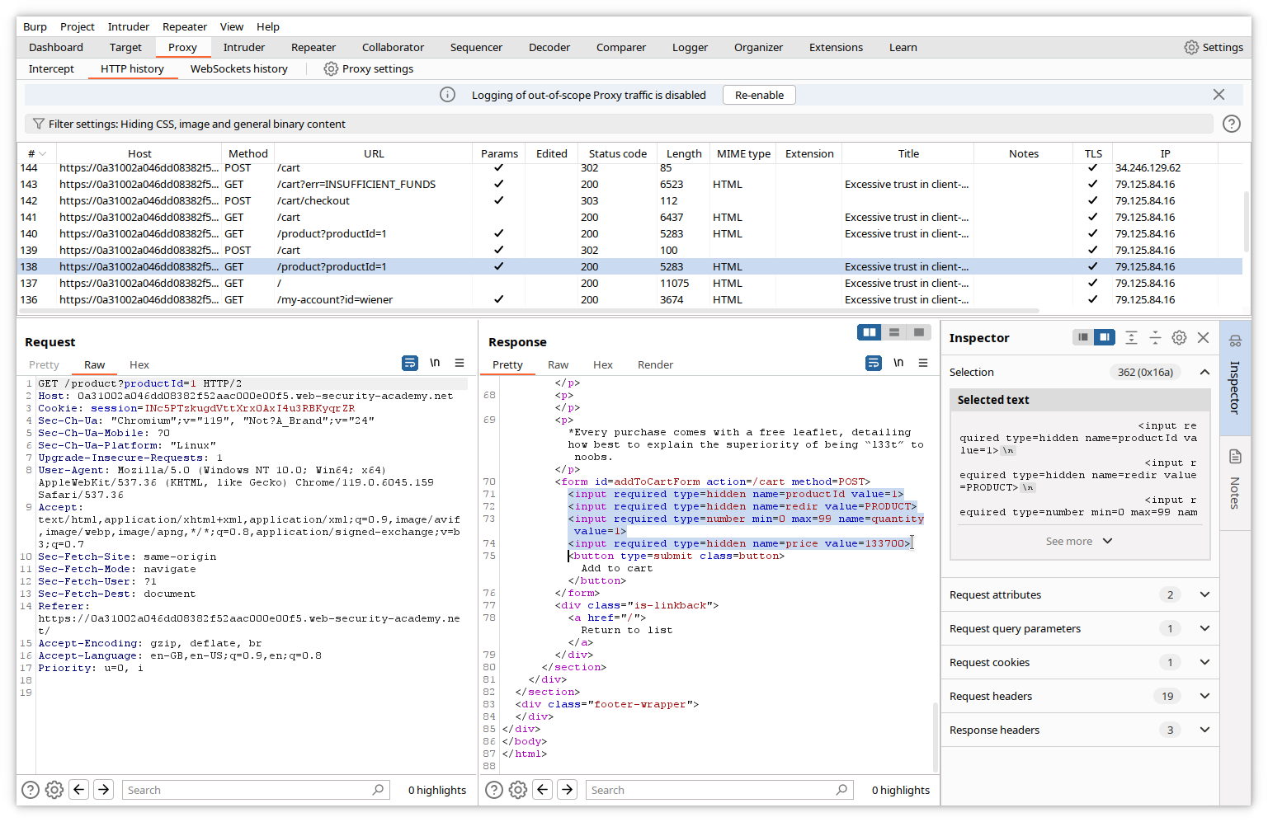The width and height of the screenshot is (1268, 822).
Task: Click the Response search input field
Action: (x=709, y=790)
